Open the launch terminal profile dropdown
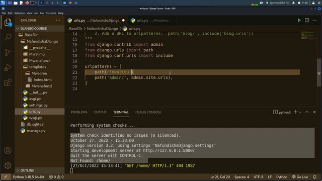322x181 pixels. point(300,112)
